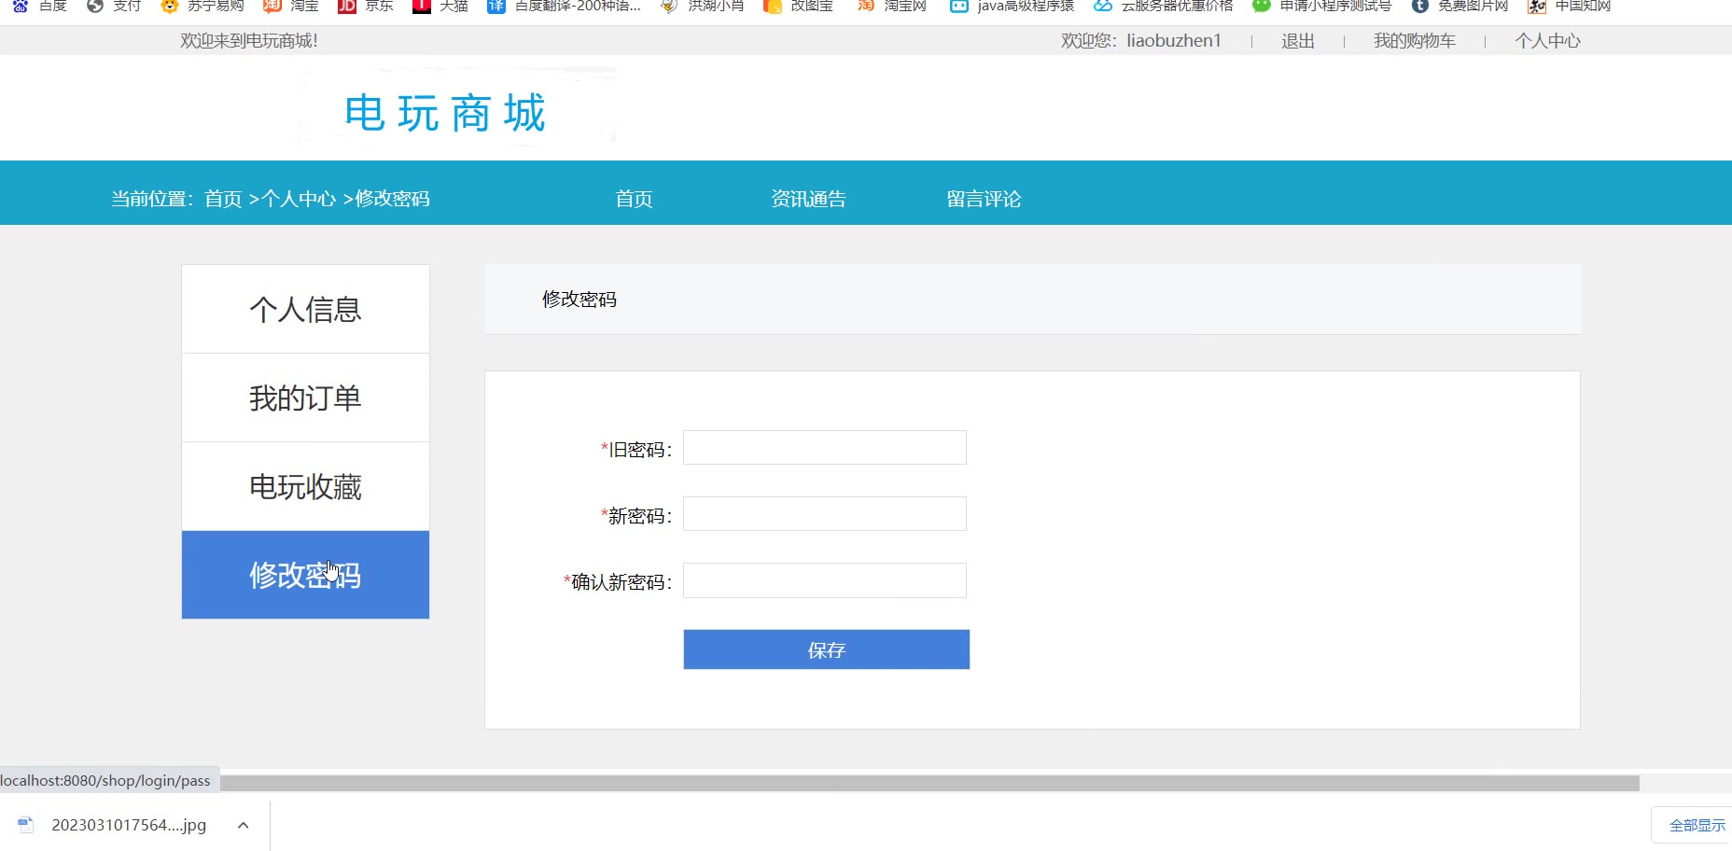
Task: Open the 我的购物车 link
Action: 1415,41
